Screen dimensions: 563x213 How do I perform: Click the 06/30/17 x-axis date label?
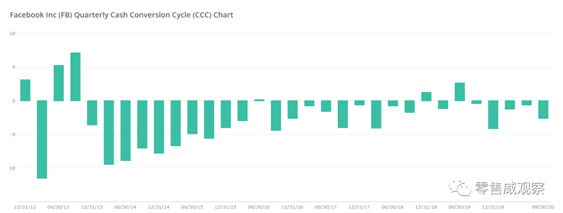[x=326, y=207]
